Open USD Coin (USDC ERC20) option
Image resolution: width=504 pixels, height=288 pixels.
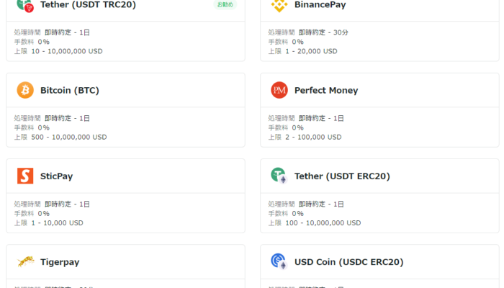tap(349, 262)
